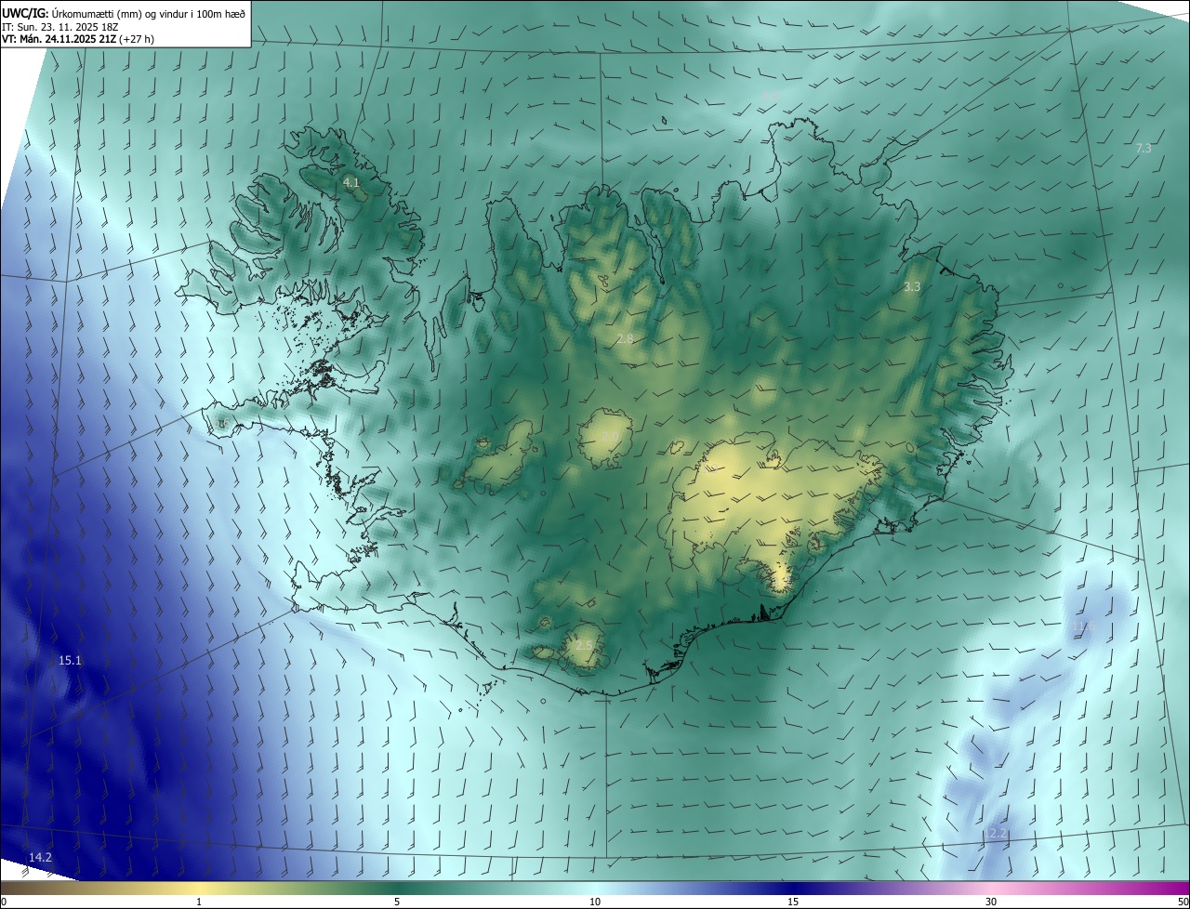Click the colour scale tick label 1

coord(199,902)
